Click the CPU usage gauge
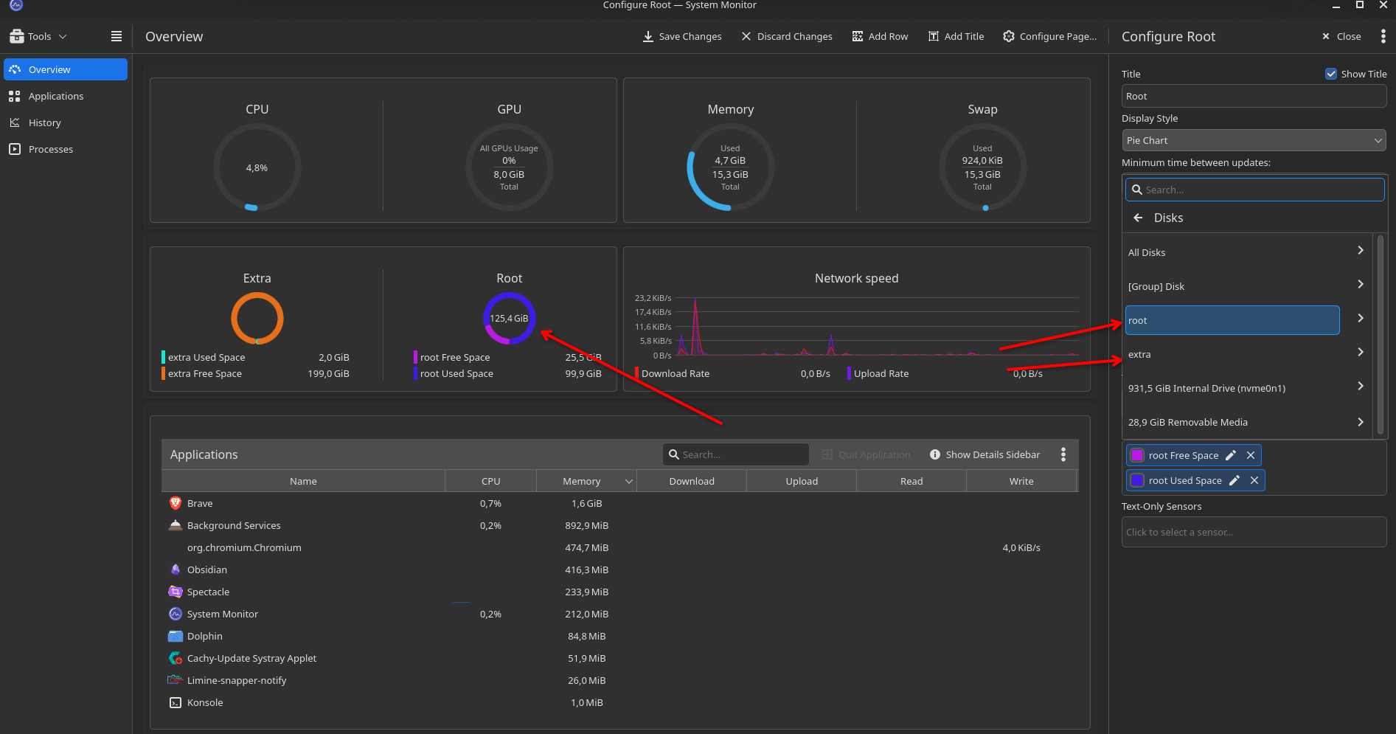This screenshot has width=1396, height=734. [x=257, y=167]
